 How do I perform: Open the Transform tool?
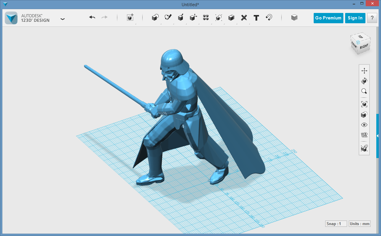tap(130, 18)
